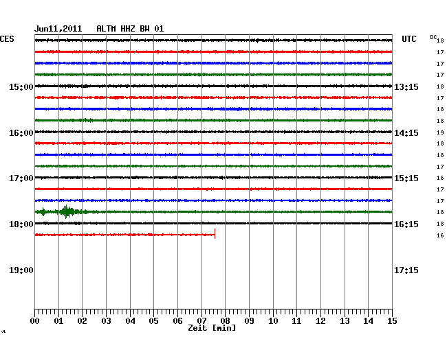Click the unfinished red trace below 18:00

click(124, 235)
